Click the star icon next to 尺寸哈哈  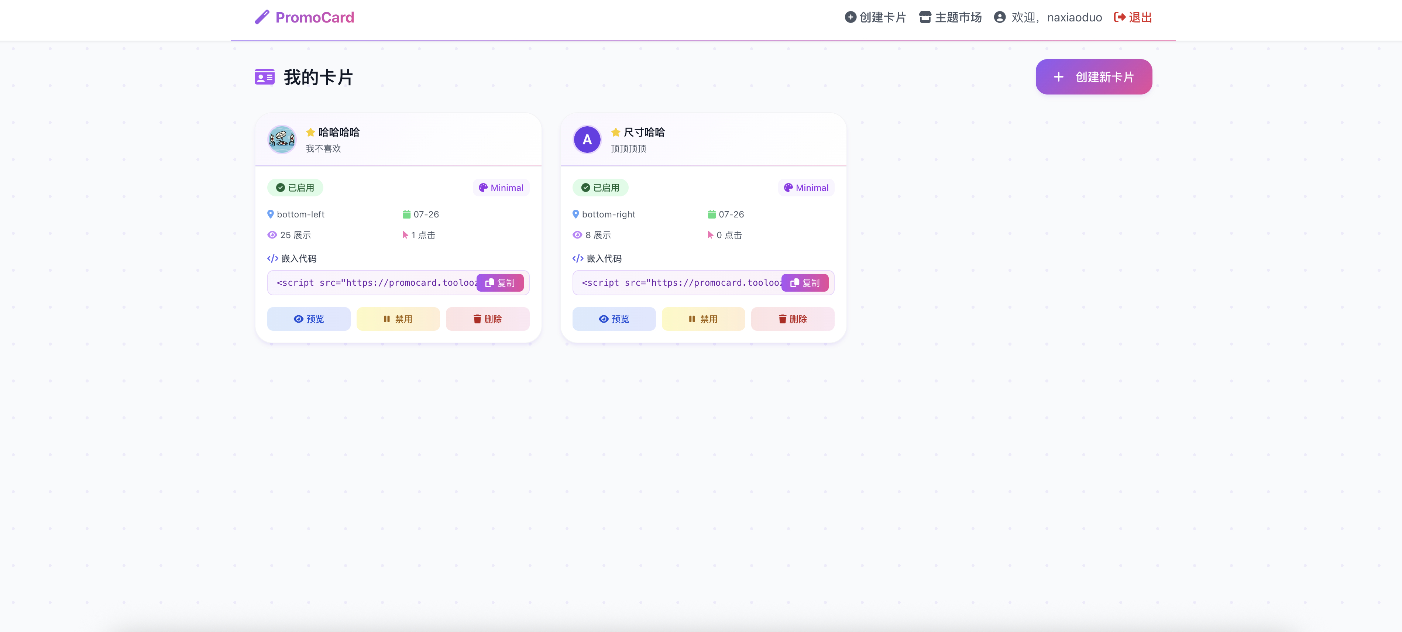coord(616,132)
